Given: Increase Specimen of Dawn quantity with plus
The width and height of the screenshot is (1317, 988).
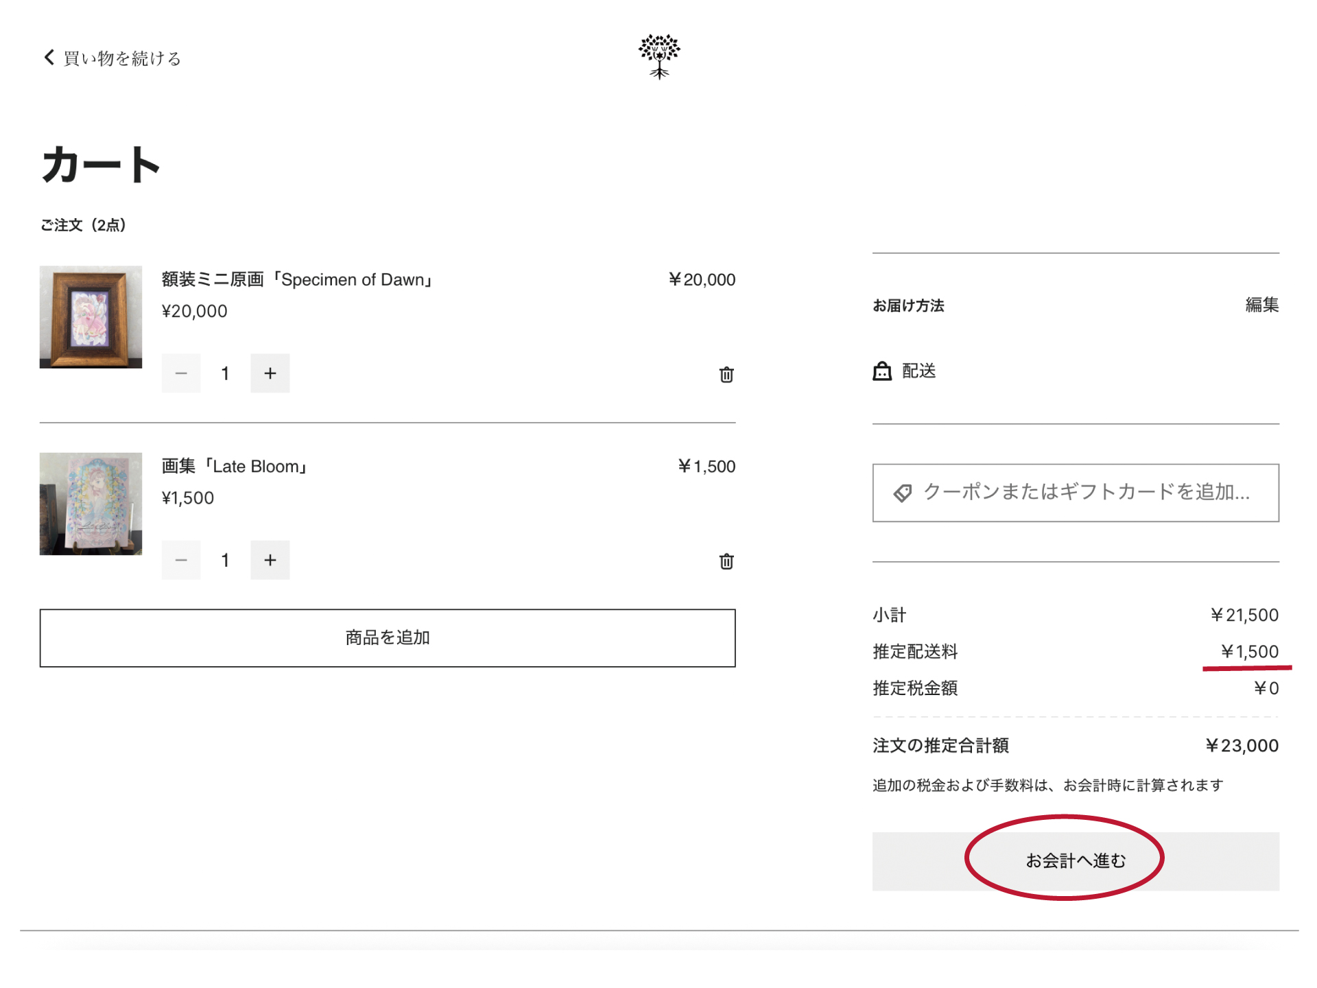Looking at the screenshot, I should pyautogui.click(x=270, y=373).
